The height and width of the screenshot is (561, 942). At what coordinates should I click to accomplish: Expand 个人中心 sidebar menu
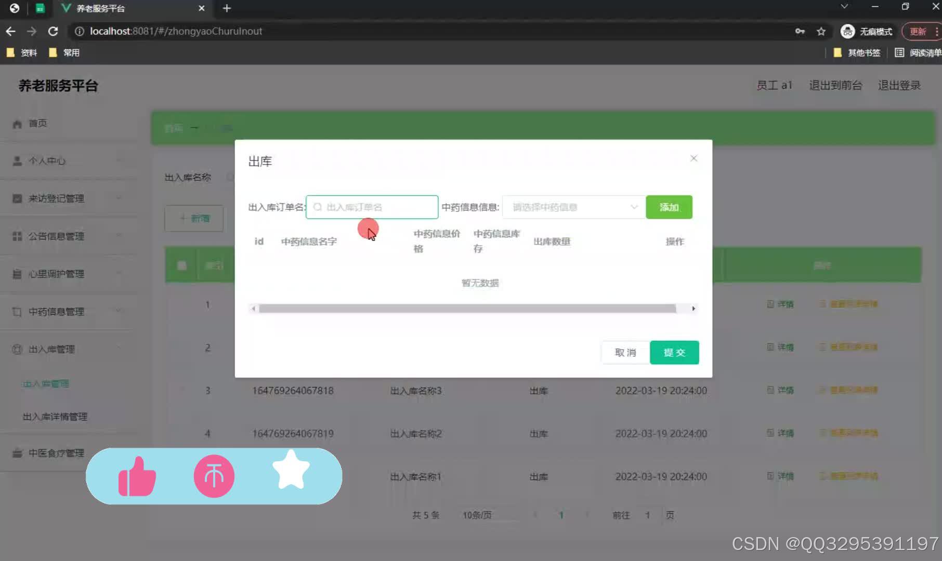pyautogui.click(x=68, y=161)
